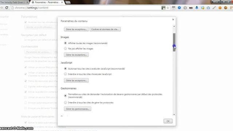
Task: Click Gérer les exceptions for cookies
Action: (76, 29)
